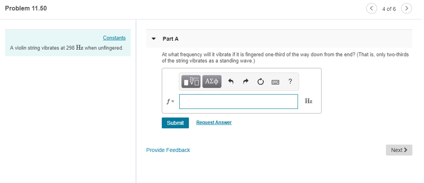Go to previous problem arrow
Image resolution: width=424 pixels, height=183 pixels.
371,9
